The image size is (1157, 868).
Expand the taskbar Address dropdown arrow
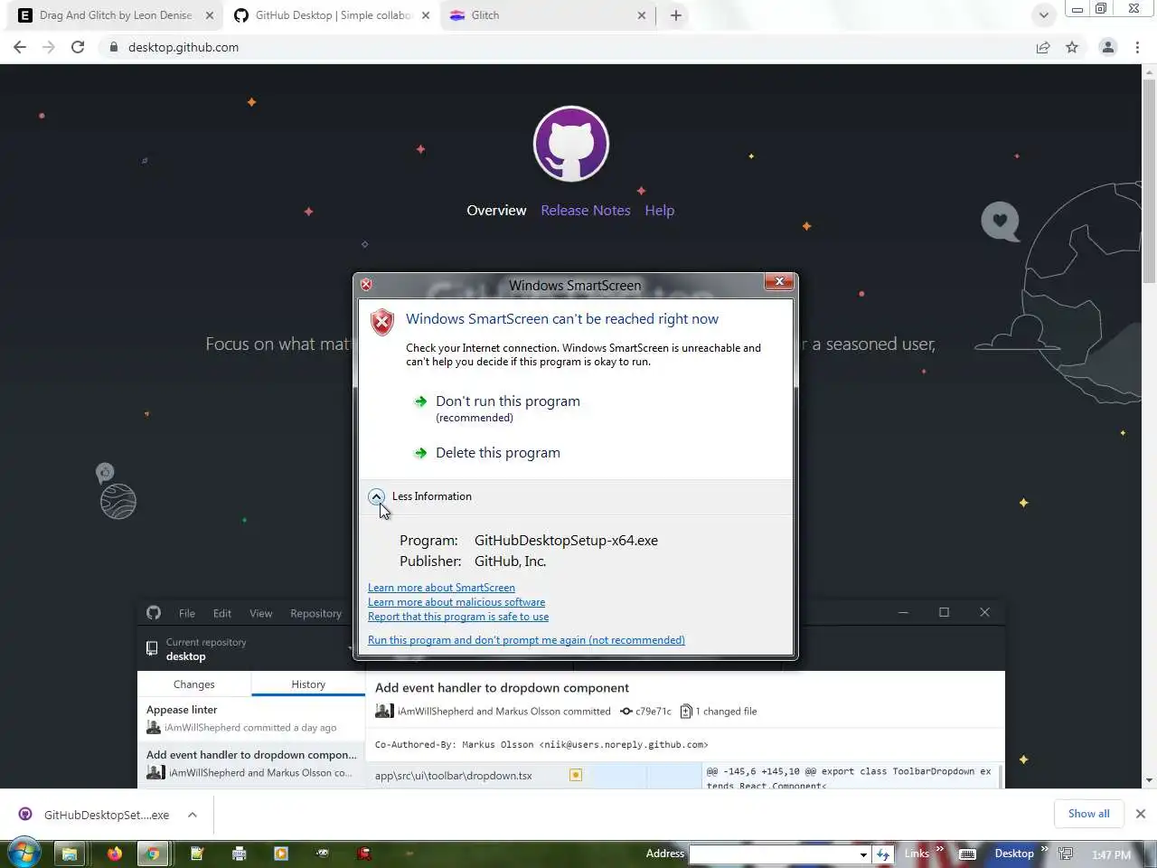click(863, 854)
